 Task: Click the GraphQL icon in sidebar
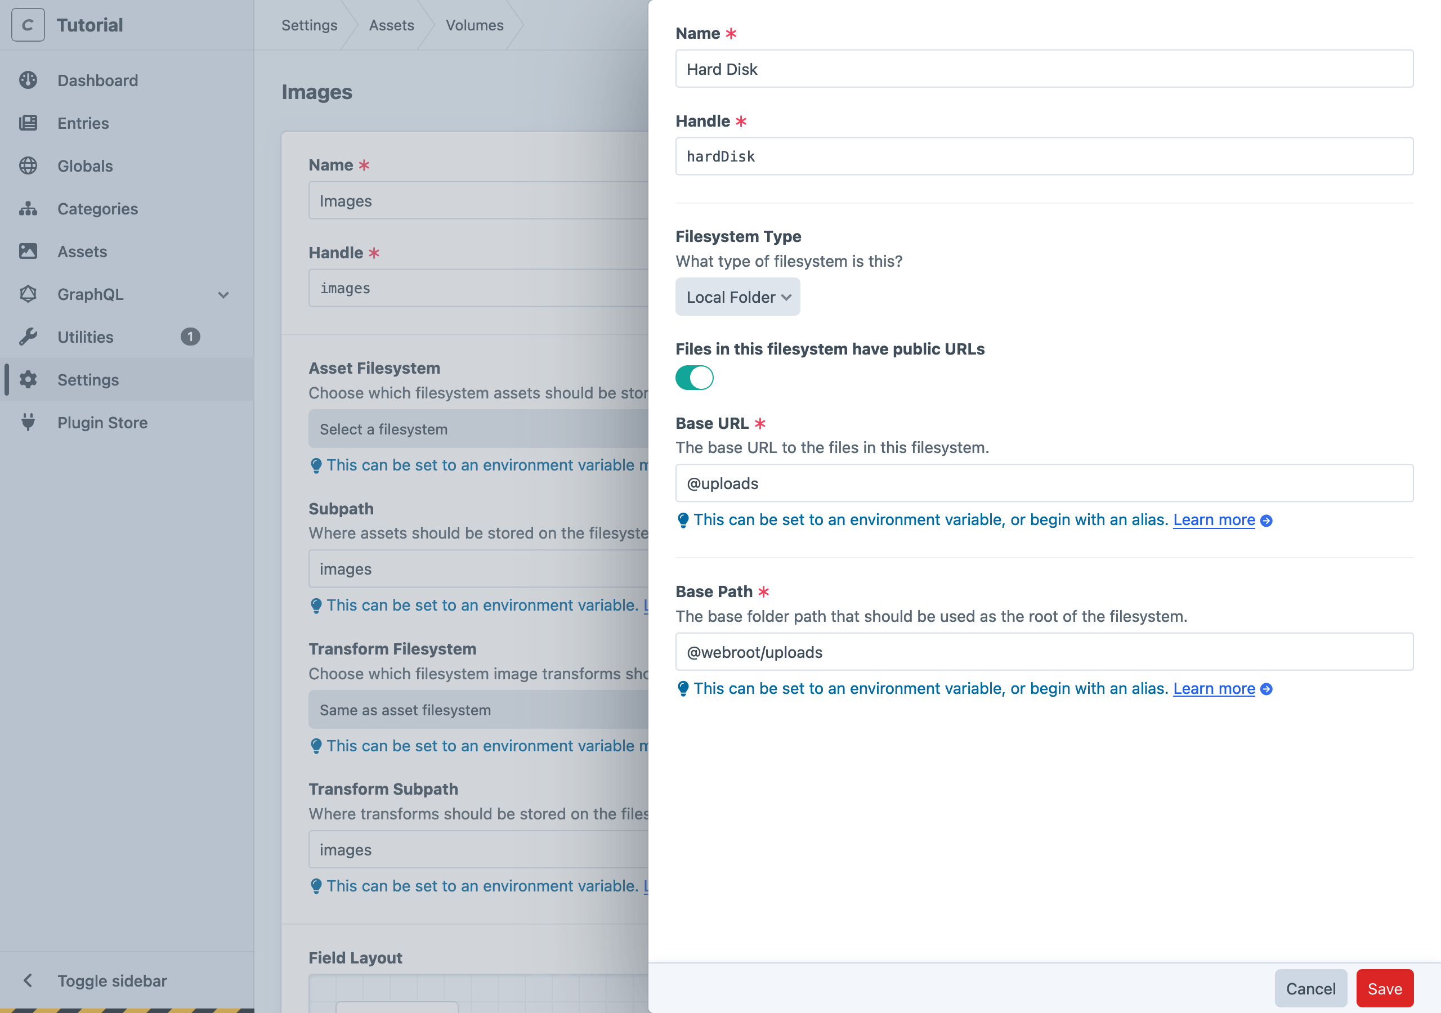[x=30, y=294]
